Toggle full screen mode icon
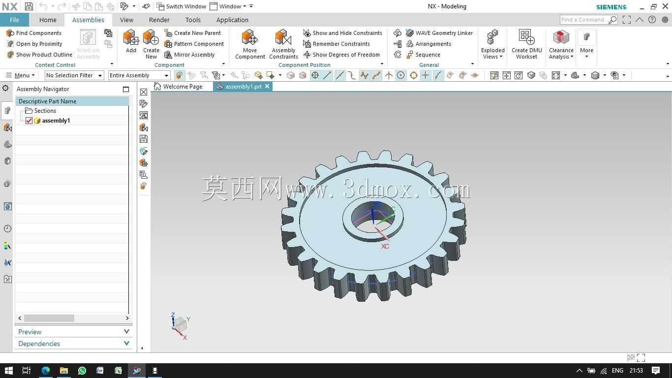This screenshot has width=672, height=378. (x=627, y=20)
